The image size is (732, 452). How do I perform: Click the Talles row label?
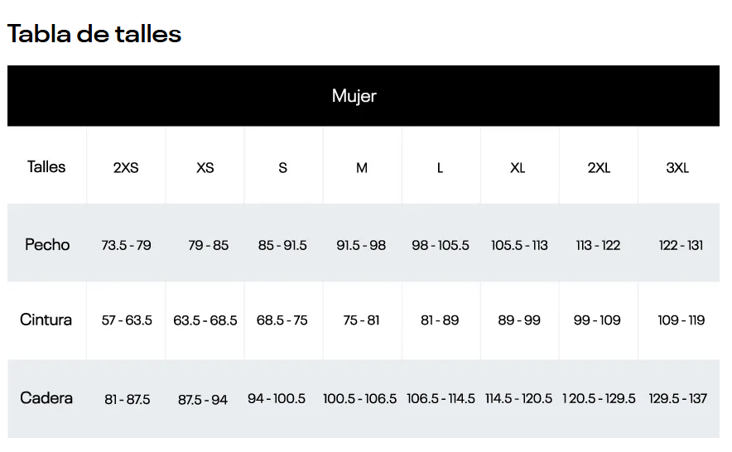pyautogui.click(x=46, y=166)
